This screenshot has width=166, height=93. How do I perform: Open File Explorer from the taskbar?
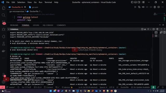89,91
